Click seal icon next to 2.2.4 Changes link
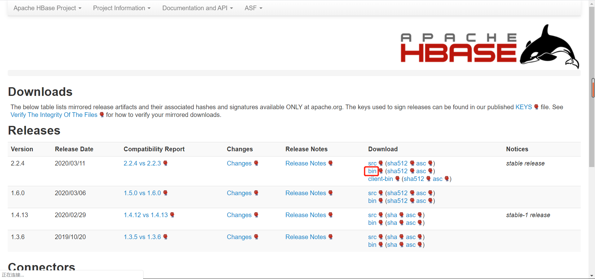The height and width of the screenshot is (279, 595). 256,163
